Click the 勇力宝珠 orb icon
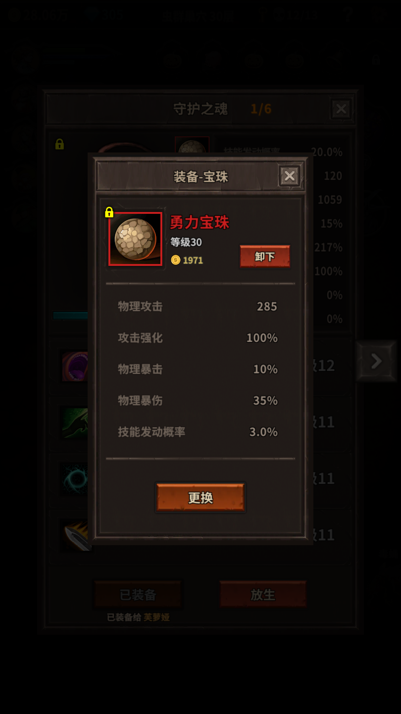Image resolution: width=401 pixels, height=714 pixels. pos(136,239)
